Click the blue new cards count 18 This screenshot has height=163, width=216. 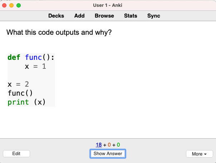[x=98, y=145]
